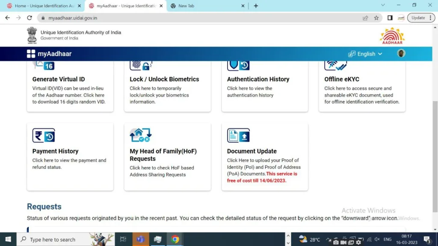Click the user profile avatar in header
The height and width of the screenshot is (246, 438).
click(x=401, y=53)
